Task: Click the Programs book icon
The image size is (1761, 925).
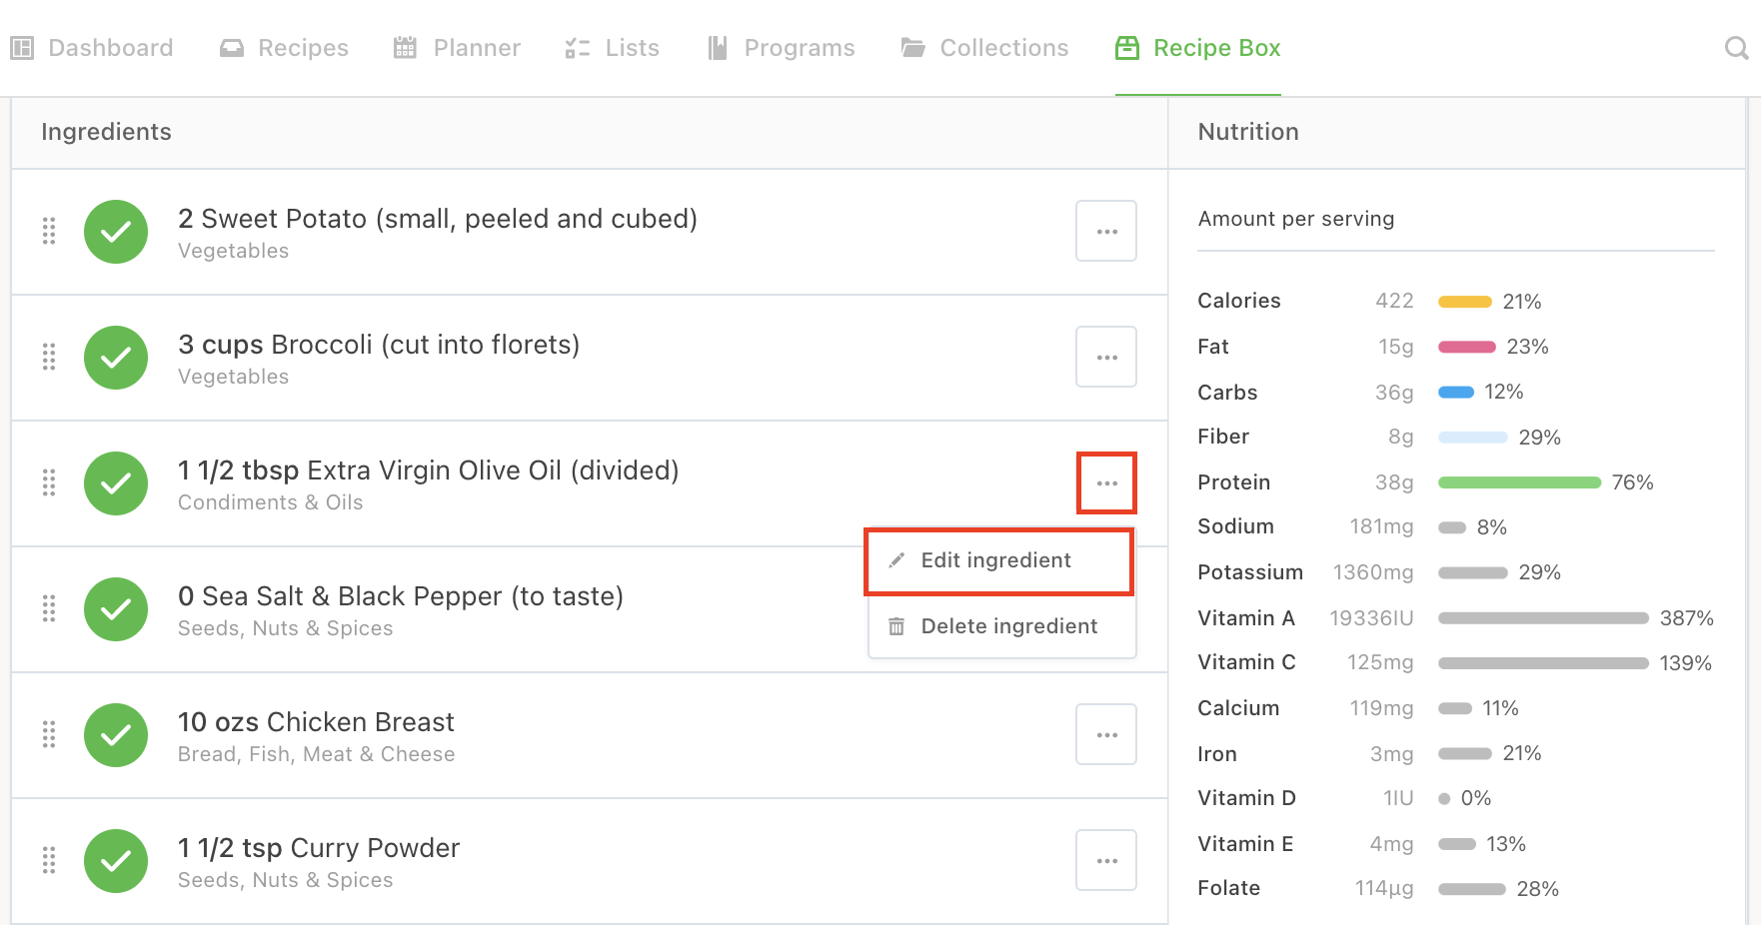Action: point(717,48)
